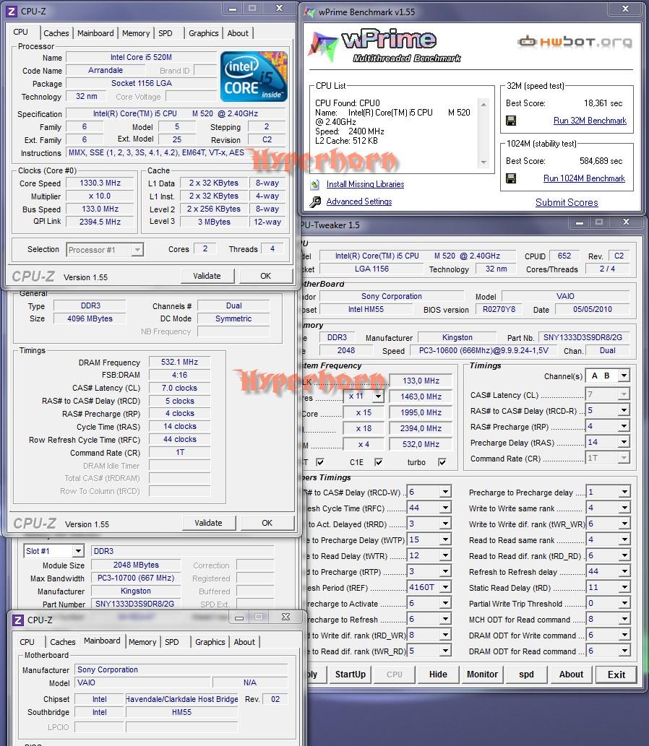
Task: Click the Core Speed 1330.3 MHz field
Action: pos(100,183)
